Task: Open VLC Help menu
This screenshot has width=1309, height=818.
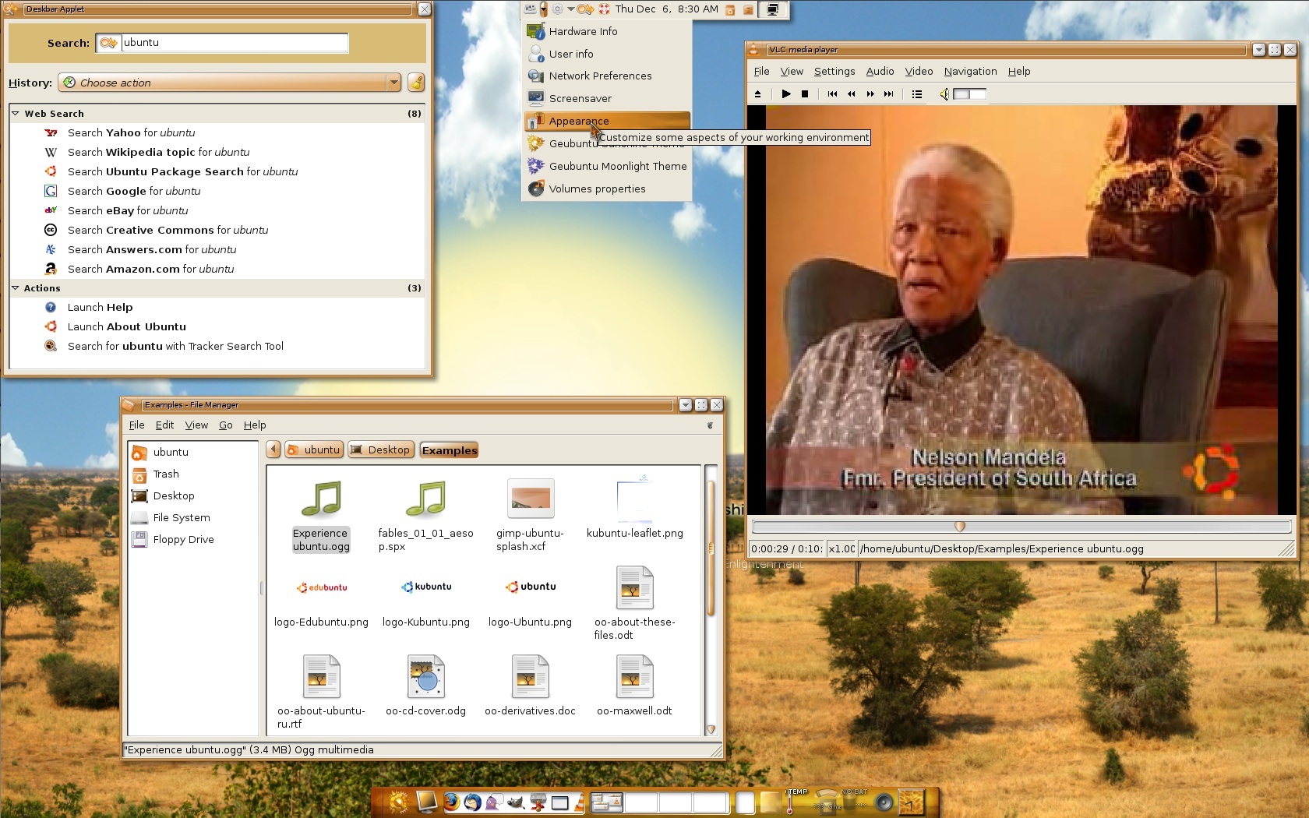Action: [1018, 71]
